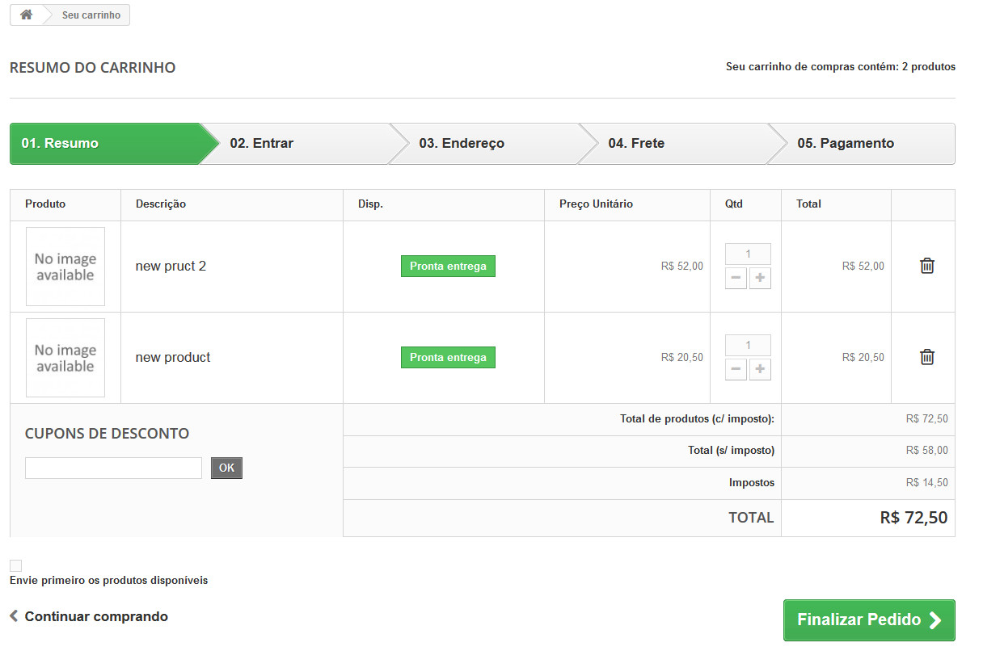Increase quantity of new product
The image size is (983, 651).
point(760,370)
